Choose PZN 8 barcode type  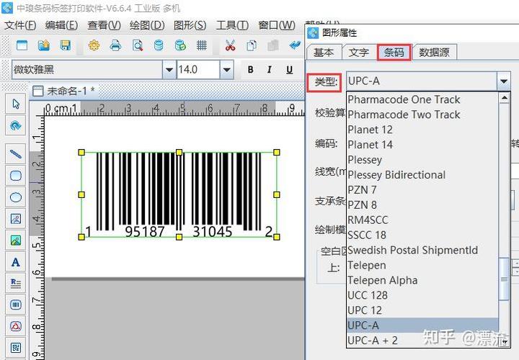click(422, 205)
